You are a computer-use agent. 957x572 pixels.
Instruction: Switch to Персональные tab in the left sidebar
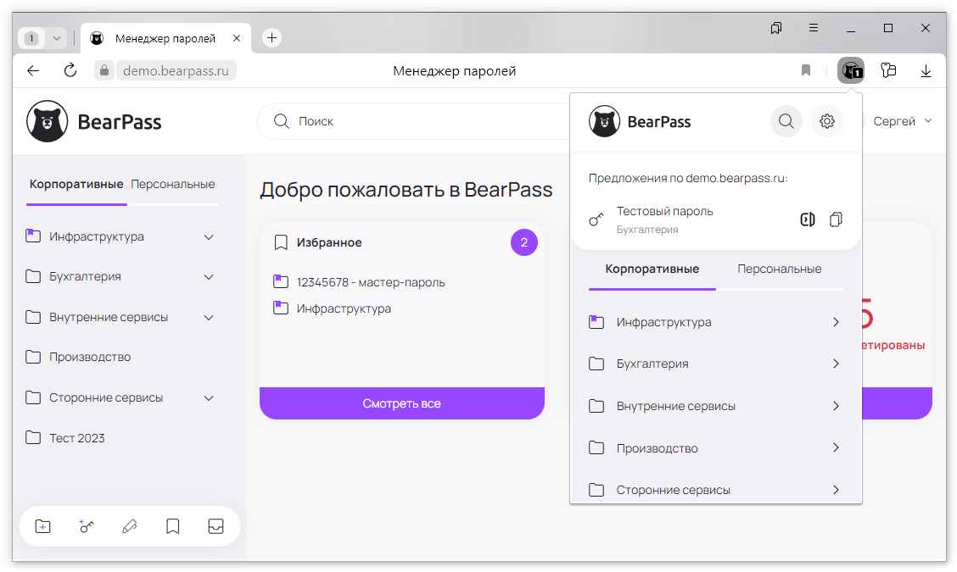coord(173,184)
